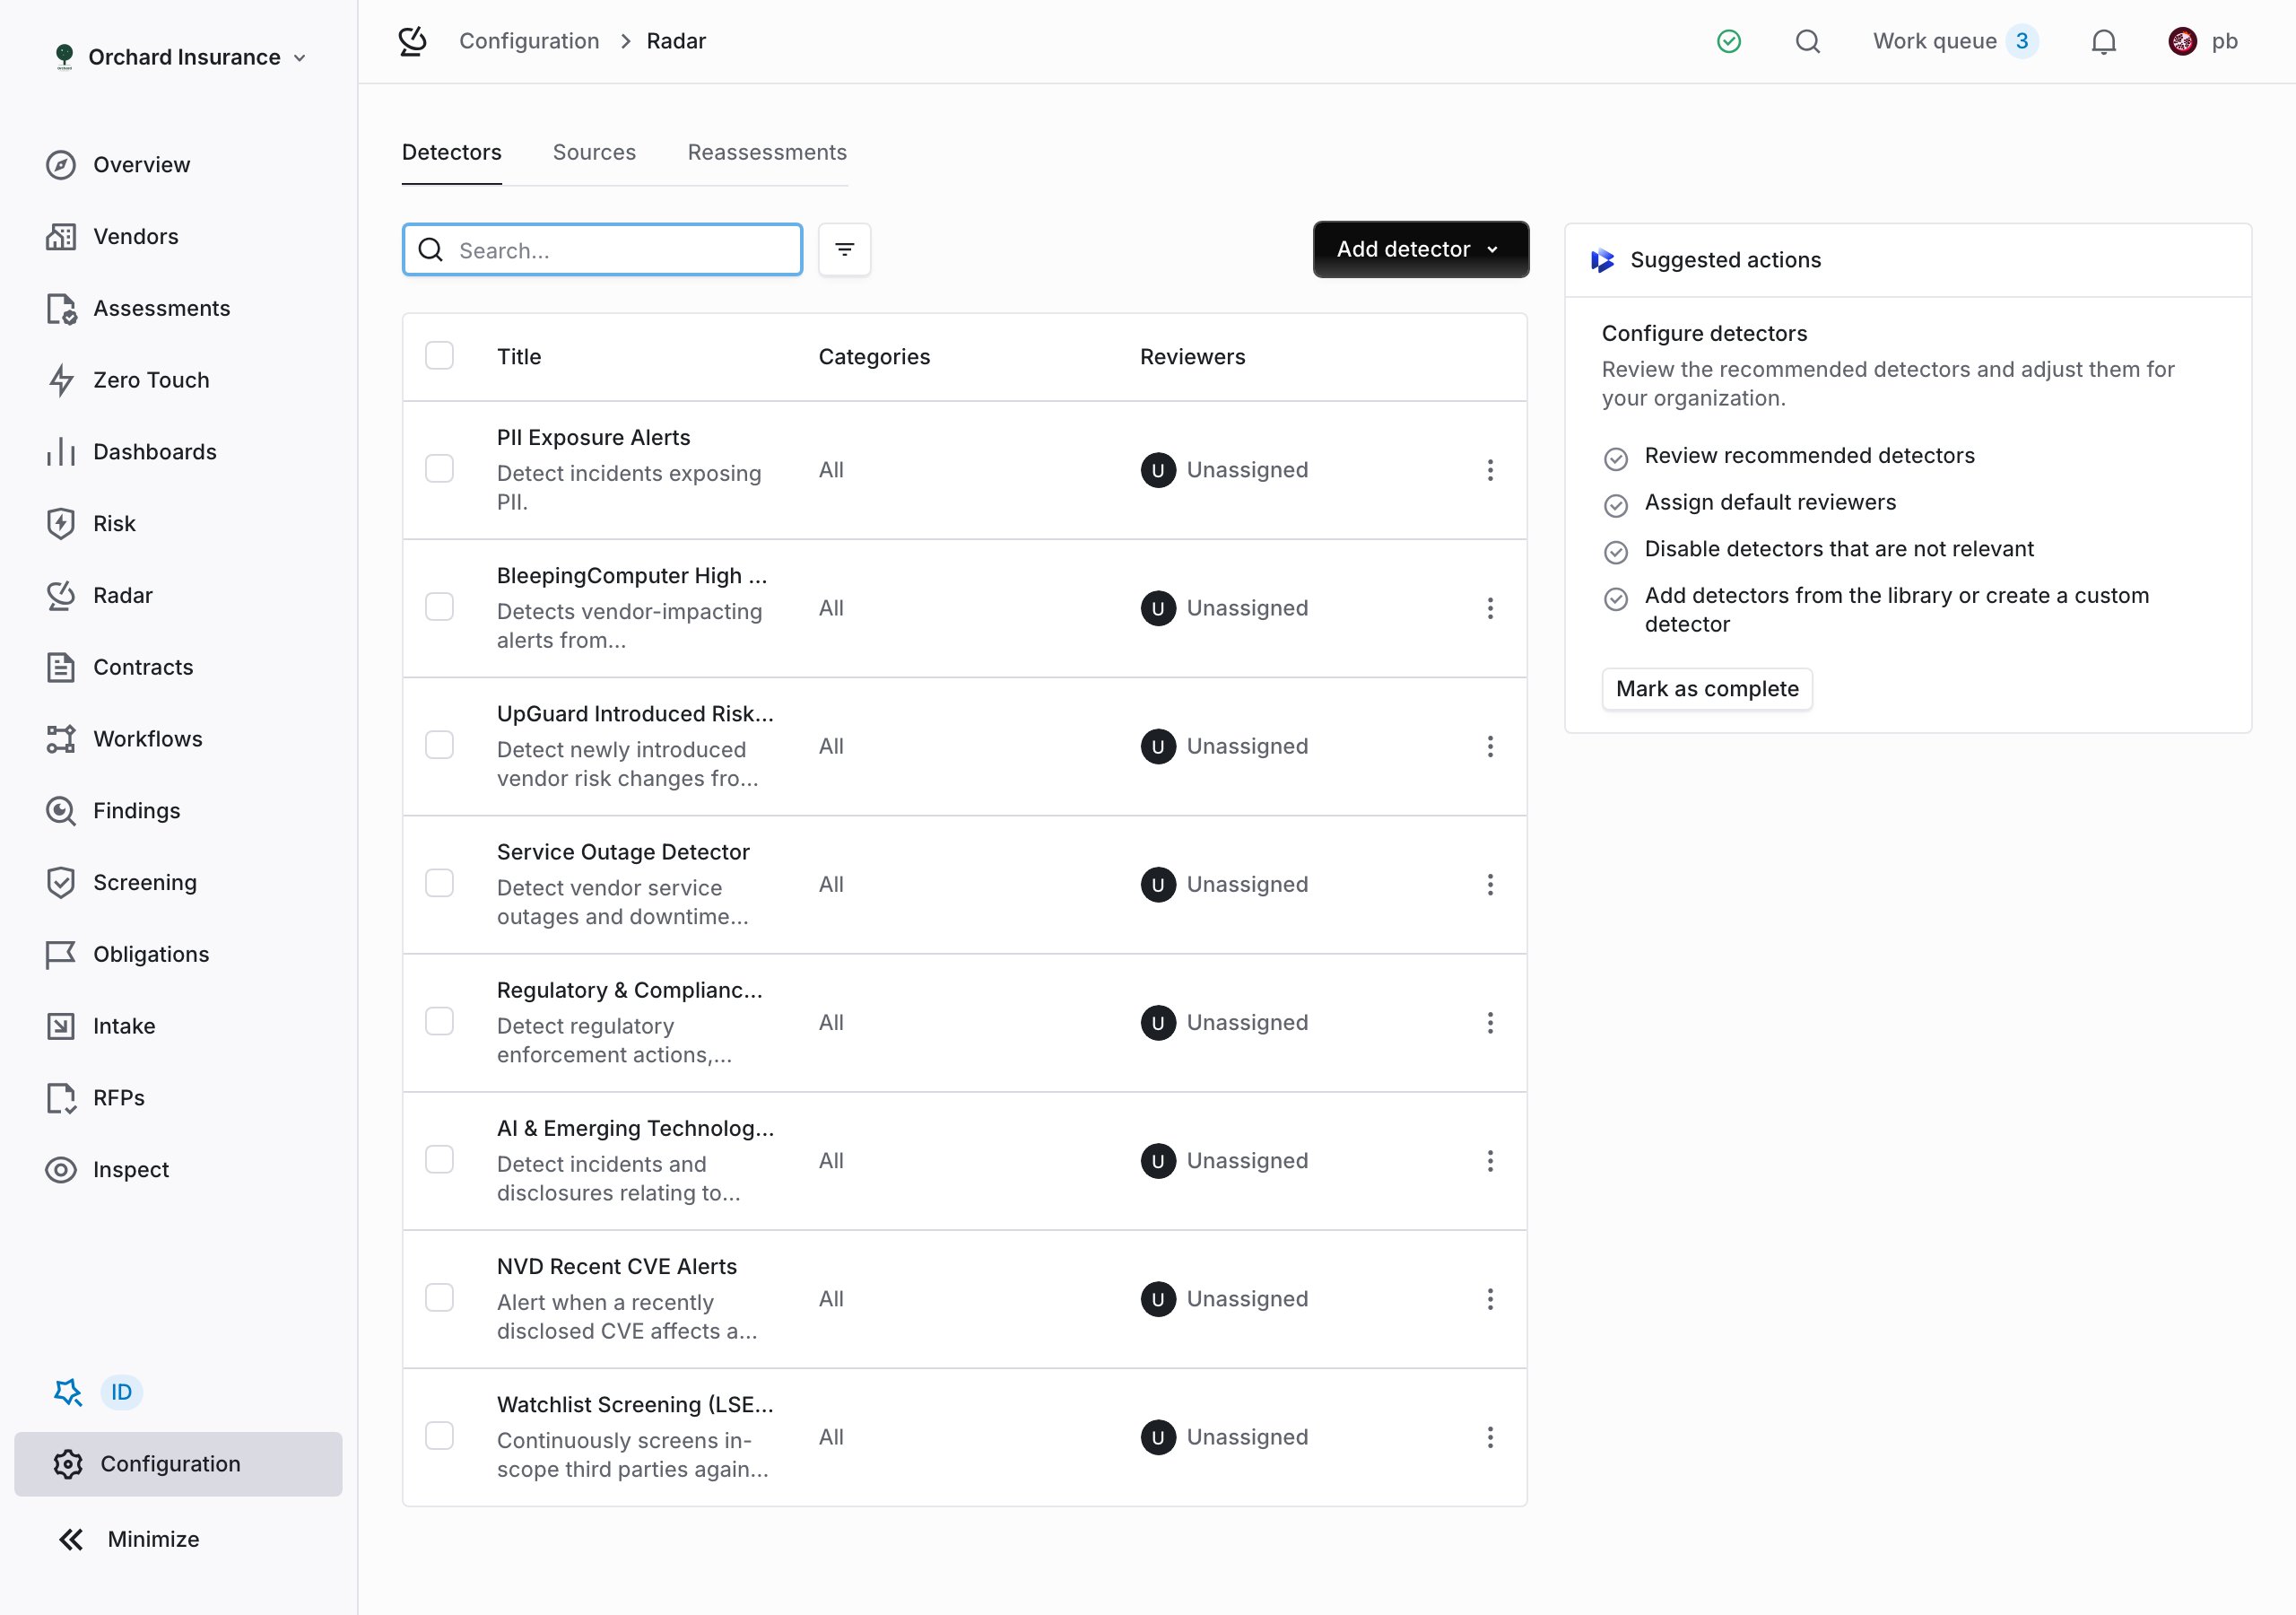The image size is (2296, 1615).
Task: Click the green status check icon
Action: coord(1729,41)
